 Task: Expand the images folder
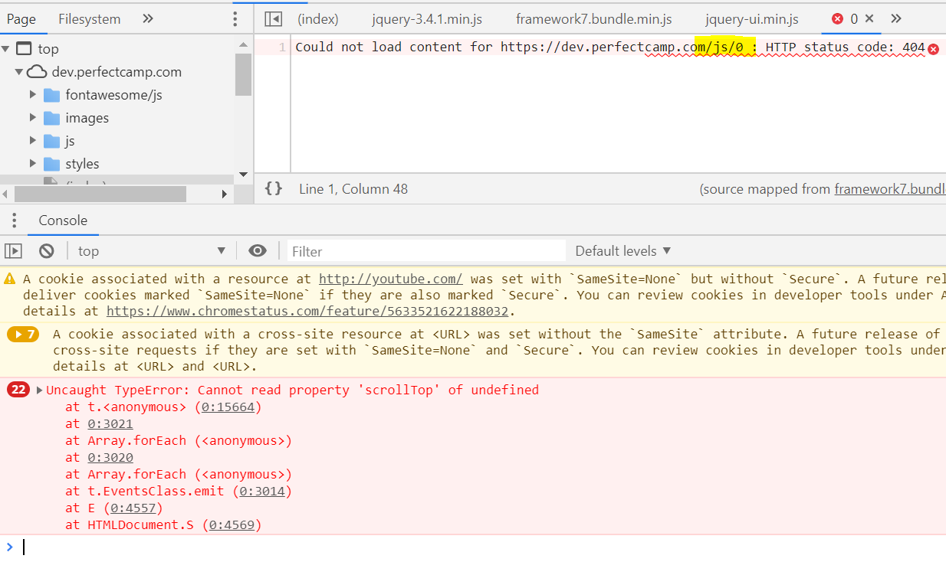tap(33, 118)
